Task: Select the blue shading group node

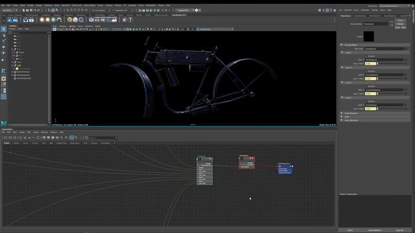Action: pyautogui.click(x=285, y=169)
